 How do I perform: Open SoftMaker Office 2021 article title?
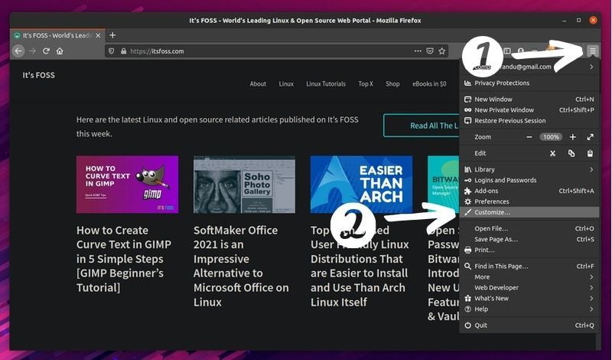coord(241,266)
